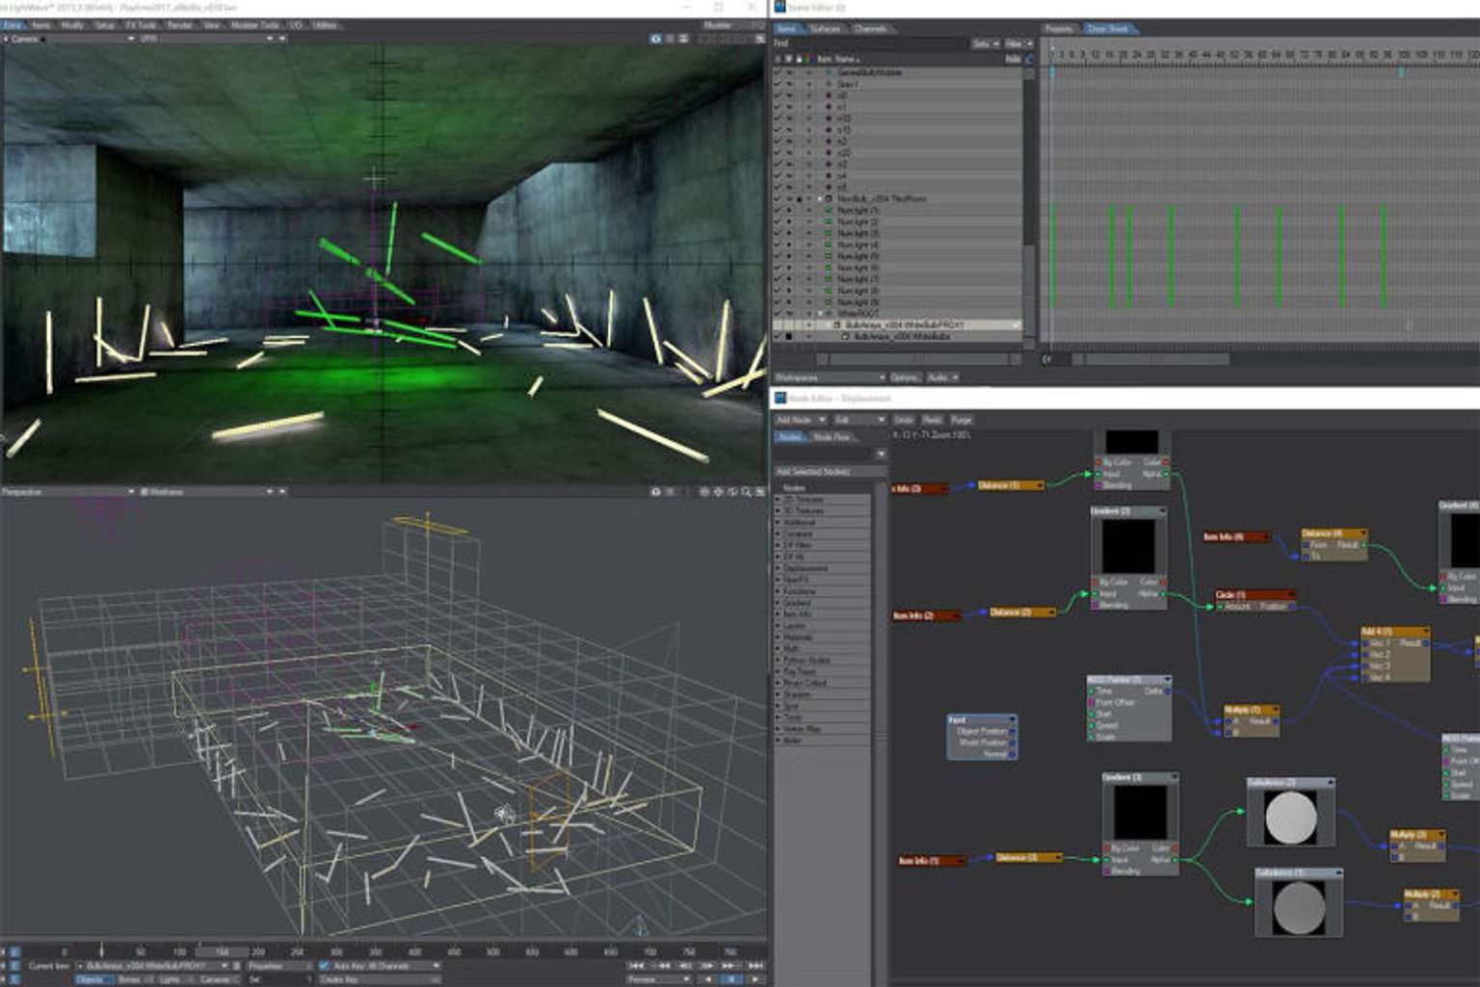The height and width of the screenshot is (987, 1480).
Task: Toggle the Auto Key checkbox
Action: [325, 965]
